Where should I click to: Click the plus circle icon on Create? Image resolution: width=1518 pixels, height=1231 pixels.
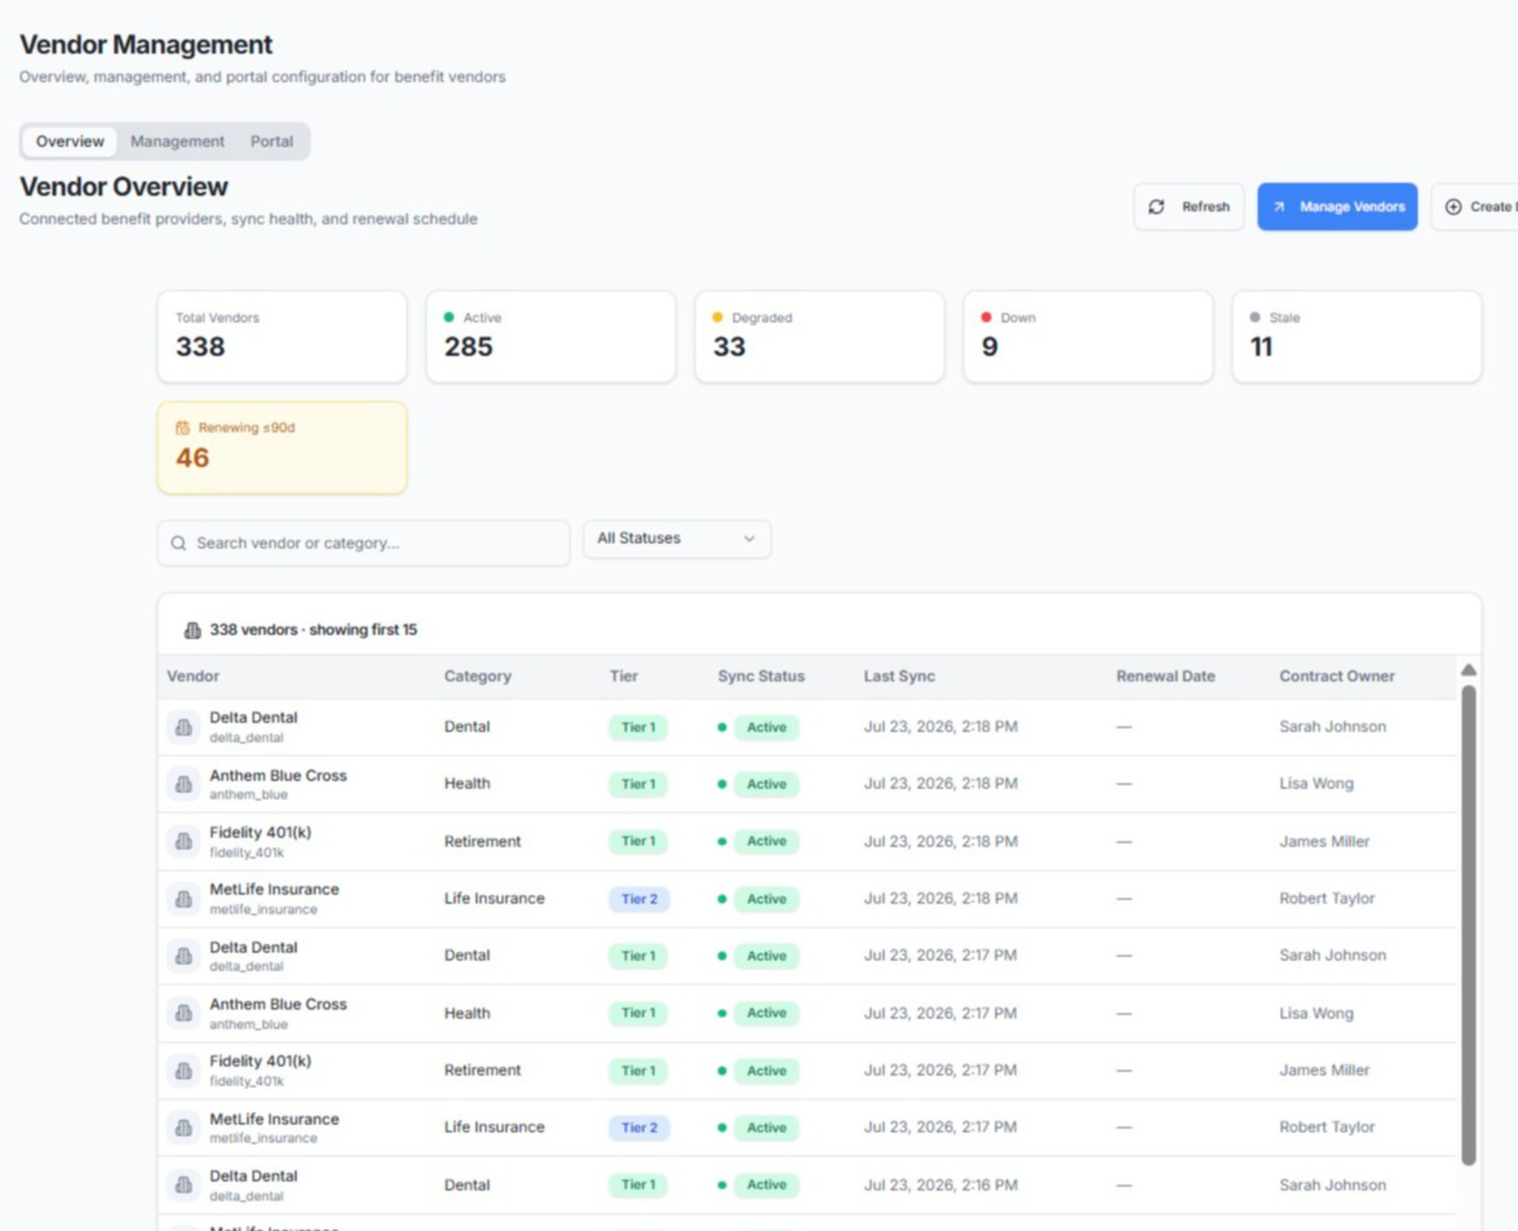(x=1453, y=206)
